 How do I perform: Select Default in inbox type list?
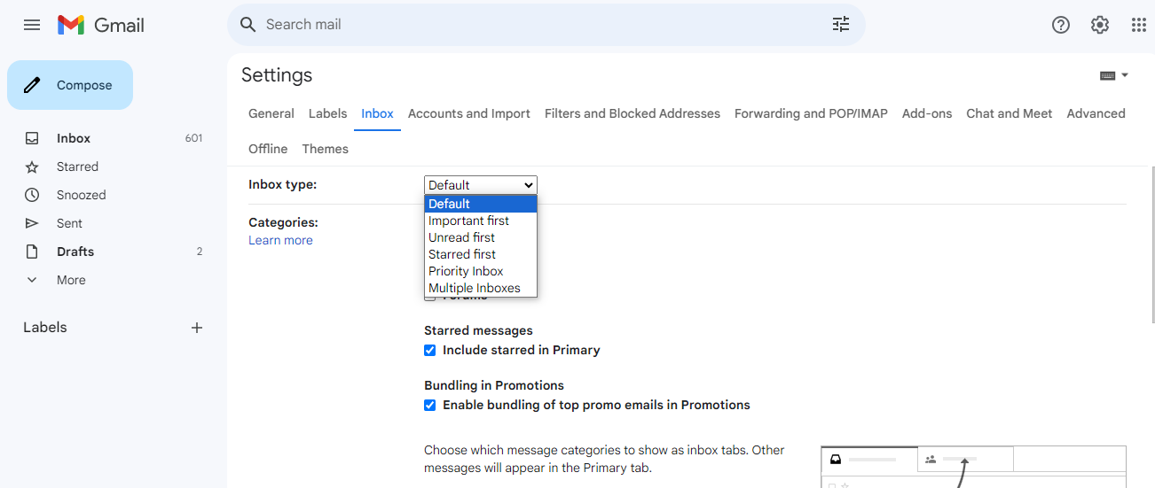point(481,204)
